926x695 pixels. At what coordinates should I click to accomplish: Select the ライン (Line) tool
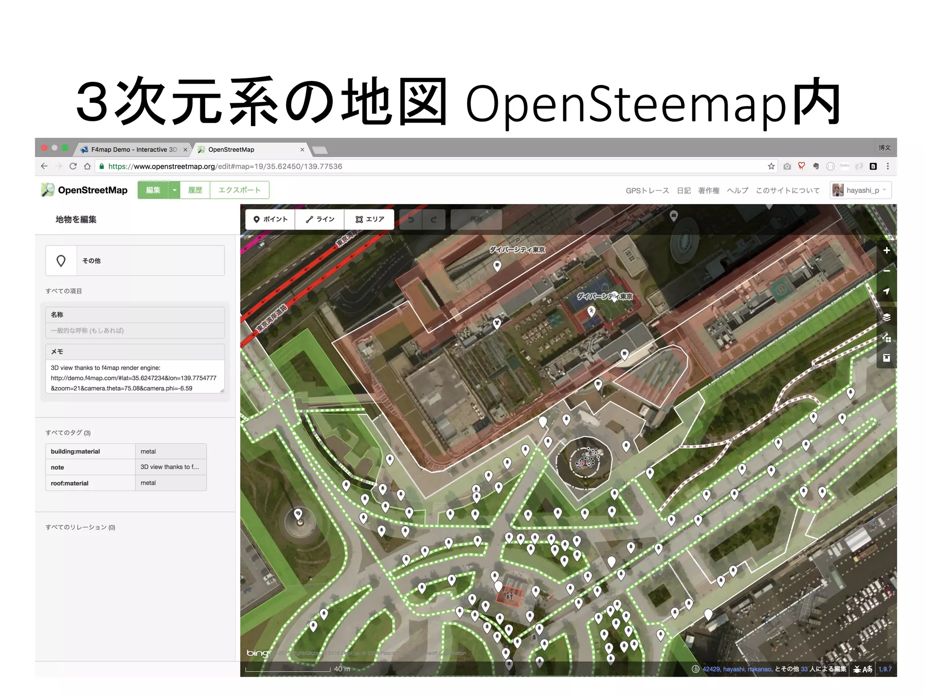pyautogui.click(x=320, y=219)
